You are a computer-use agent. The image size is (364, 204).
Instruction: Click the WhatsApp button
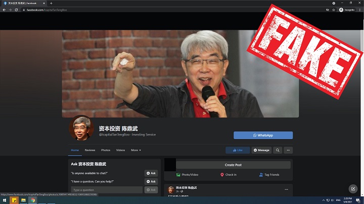[263, 135]
